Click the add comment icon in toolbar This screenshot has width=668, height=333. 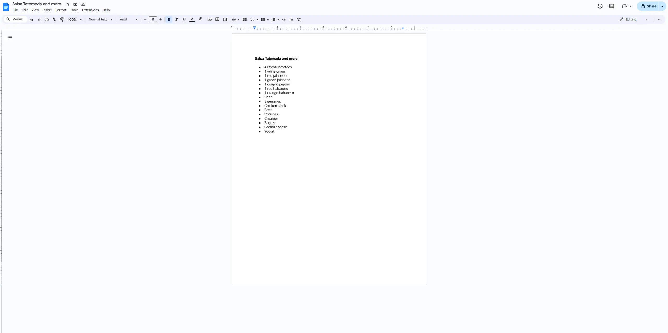(x=217, y=19)
